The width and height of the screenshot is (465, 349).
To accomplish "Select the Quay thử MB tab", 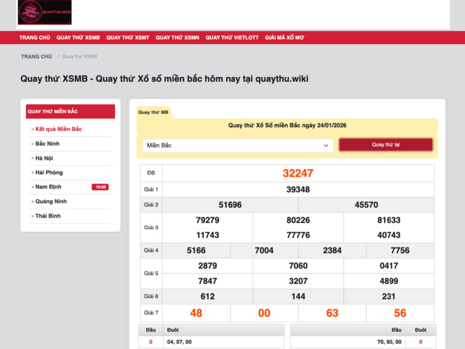I will tap(153, 112).
